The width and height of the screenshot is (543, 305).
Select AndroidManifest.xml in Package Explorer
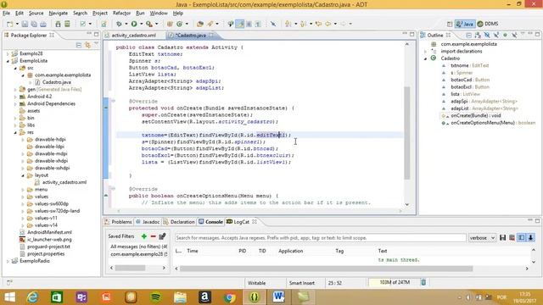pos(49,232)
